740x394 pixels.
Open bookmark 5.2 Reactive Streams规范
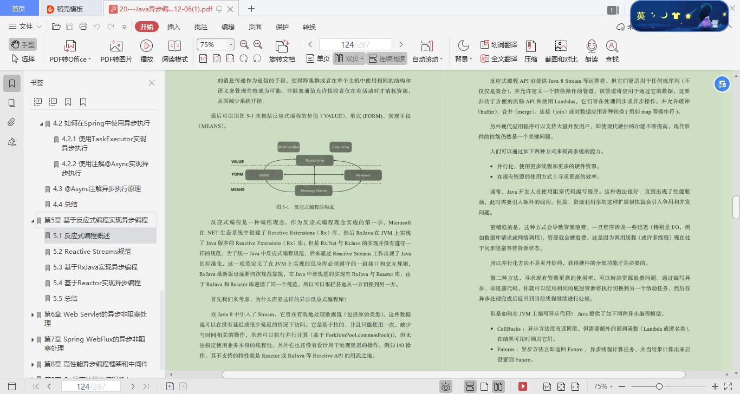pyautogui.click(x=92, y=251)
